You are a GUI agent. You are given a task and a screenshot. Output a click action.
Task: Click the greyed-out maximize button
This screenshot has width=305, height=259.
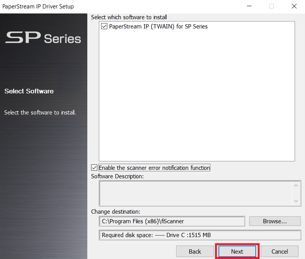[272, 6]
